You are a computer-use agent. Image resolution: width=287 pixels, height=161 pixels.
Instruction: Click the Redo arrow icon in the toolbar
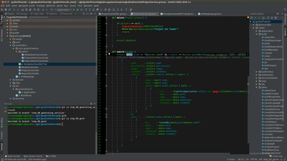pos(18,10)
